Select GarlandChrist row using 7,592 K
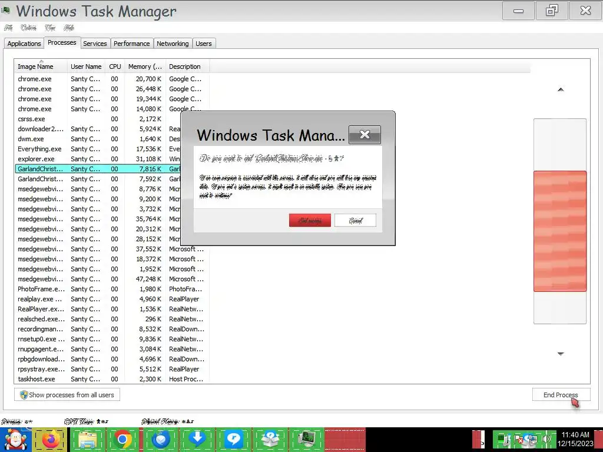Viewport: 603px width, 452px height. 98,179
